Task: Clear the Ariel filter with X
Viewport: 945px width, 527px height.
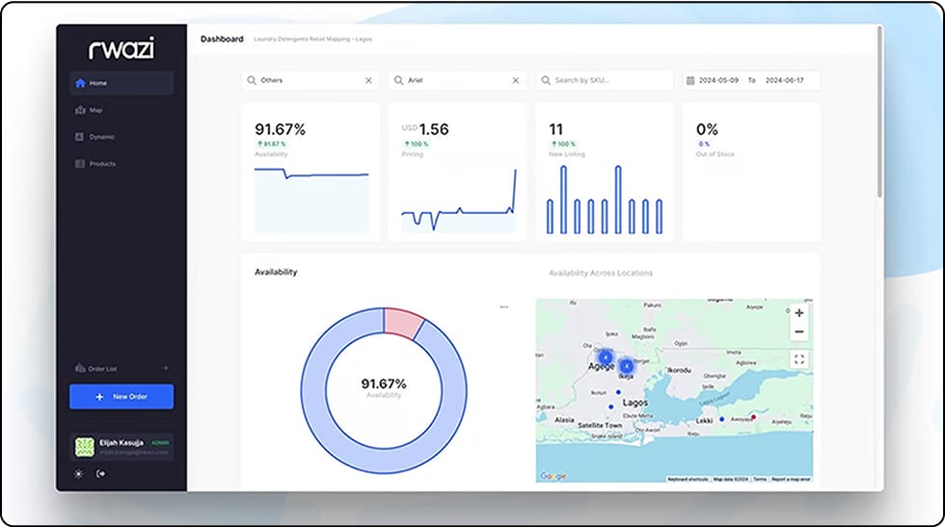Action: (x=516, y=80)
